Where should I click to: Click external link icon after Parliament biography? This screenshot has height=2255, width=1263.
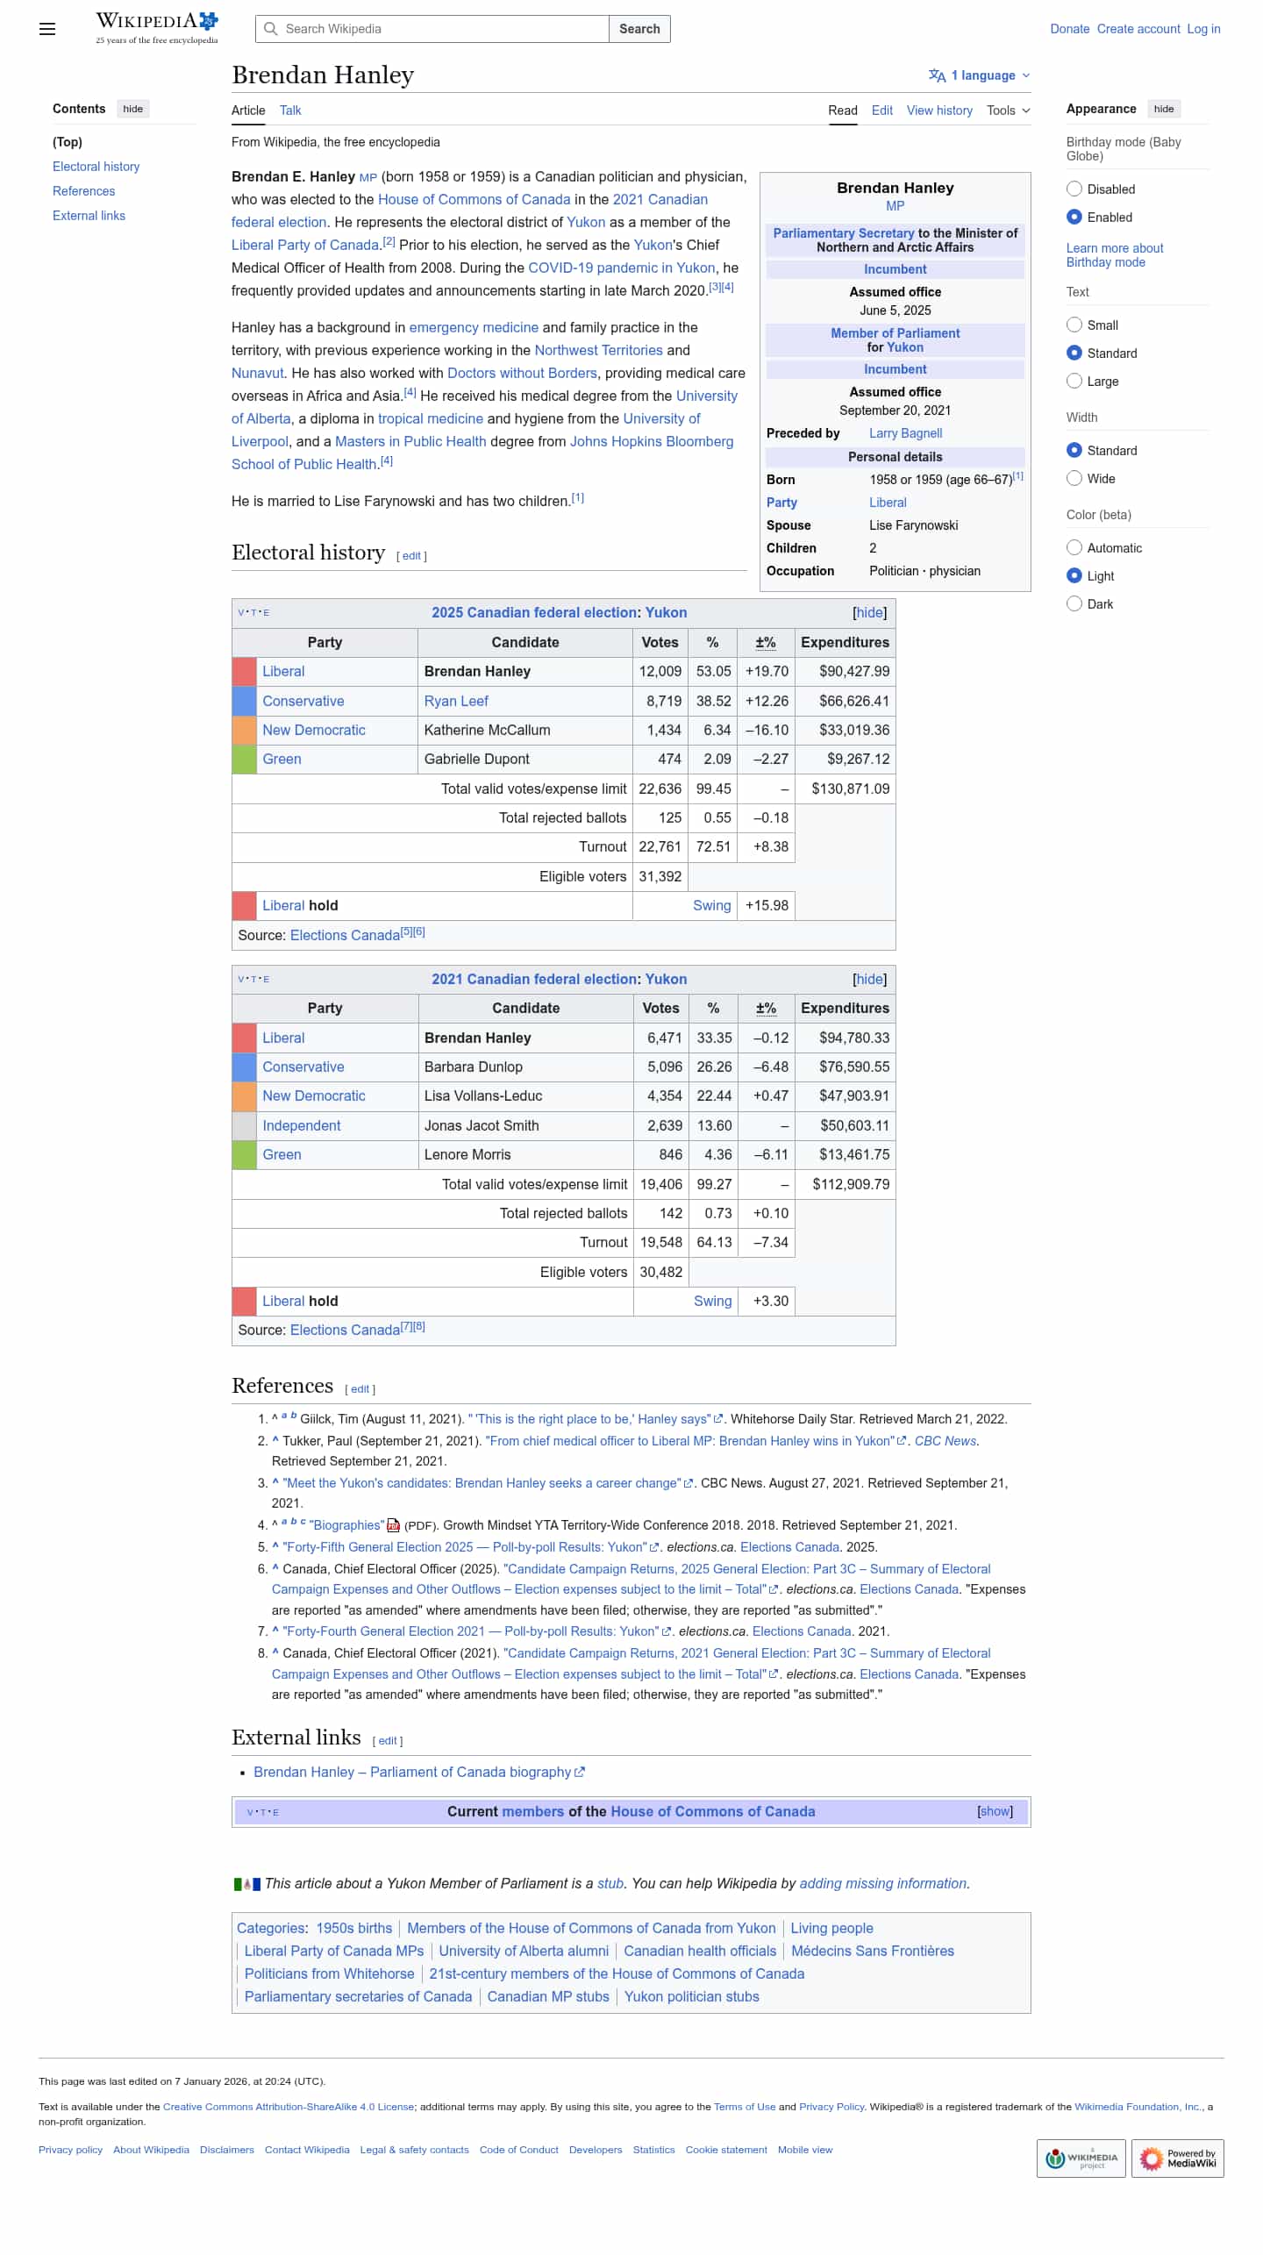[579, 1773]
